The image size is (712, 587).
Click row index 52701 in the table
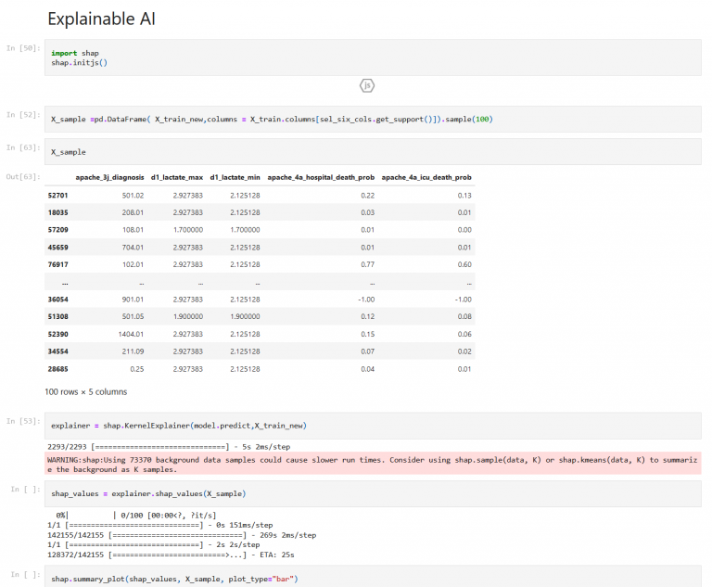(57, 196)
